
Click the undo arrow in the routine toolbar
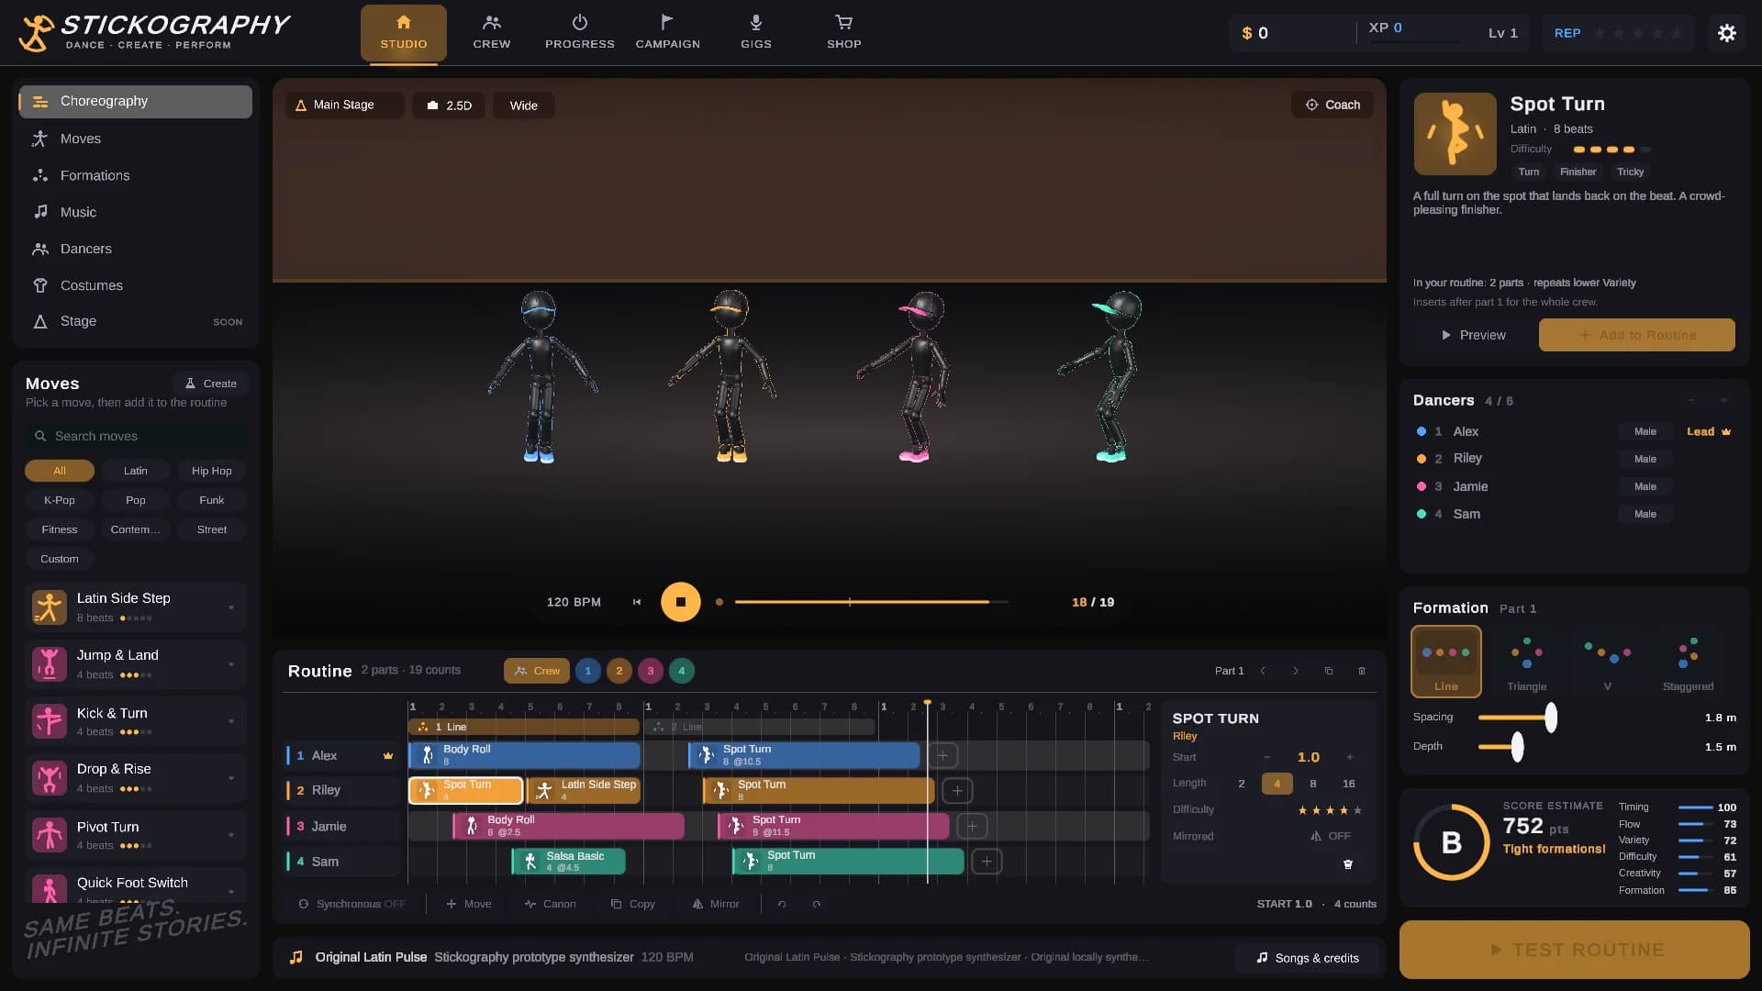coord(782,904)
